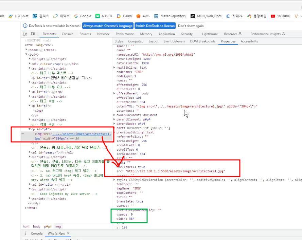
Task: Select the img node inside p3
Action: click(39, 111)
